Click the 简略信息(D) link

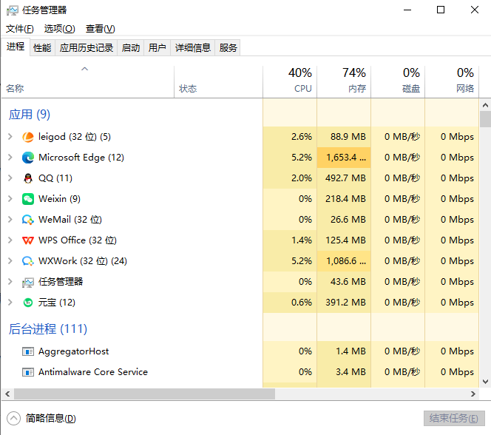tap(51, 419)
